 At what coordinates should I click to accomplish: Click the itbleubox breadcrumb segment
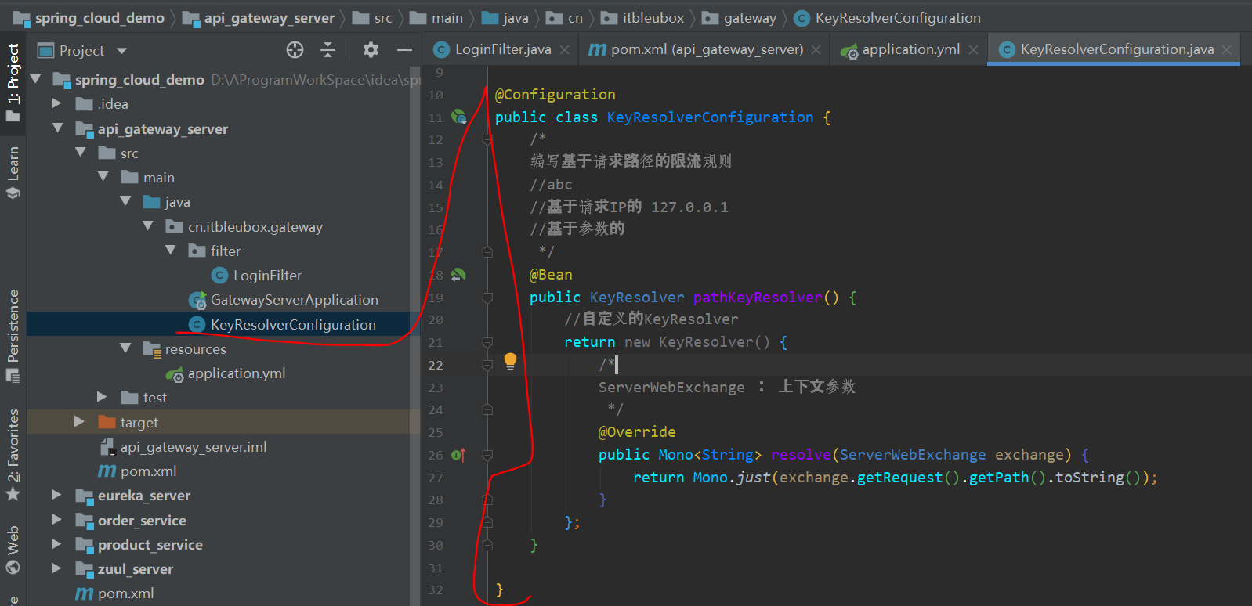point(642,17)
